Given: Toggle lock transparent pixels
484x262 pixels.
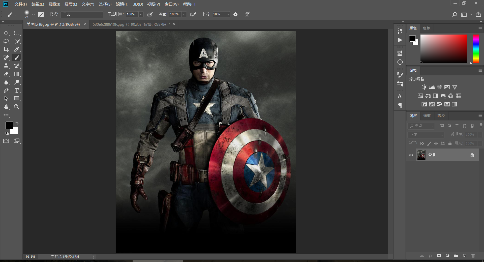Looking at the screenshot, I should tap(422, 143).
